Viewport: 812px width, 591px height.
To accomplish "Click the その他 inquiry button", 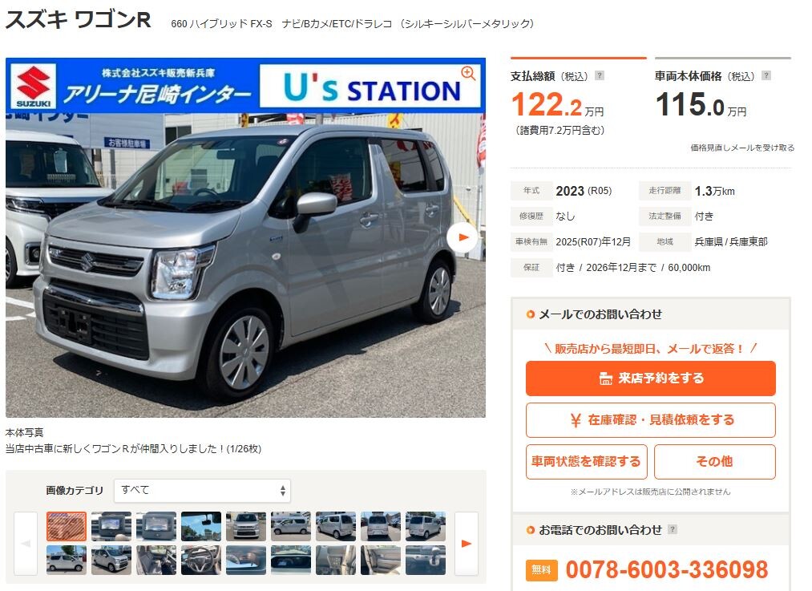I will [x=715, y=462].
